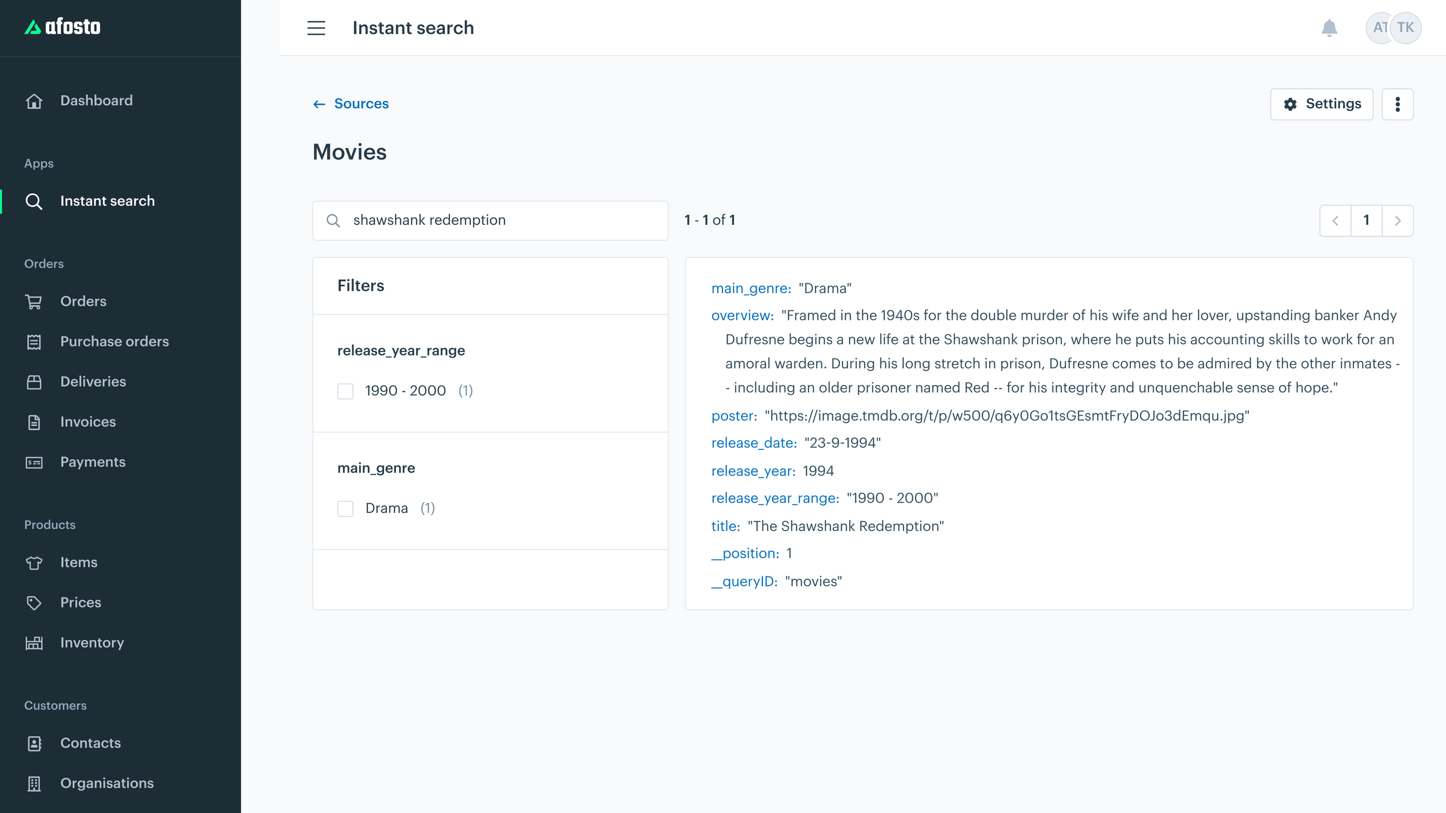Click the Instant search magnifier icon in sidebar
This screenshot has height=813, width=1446.
34,201
